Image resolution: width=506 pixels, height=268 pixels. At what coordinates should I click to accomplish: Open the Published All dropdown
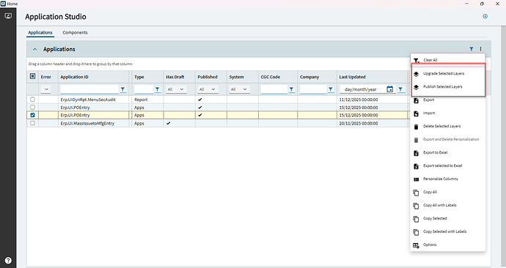tap(208, 89)
